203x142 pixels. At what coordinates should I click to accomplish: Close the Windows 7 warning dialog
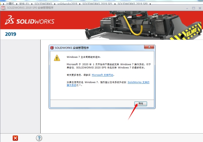pos(149,47)
